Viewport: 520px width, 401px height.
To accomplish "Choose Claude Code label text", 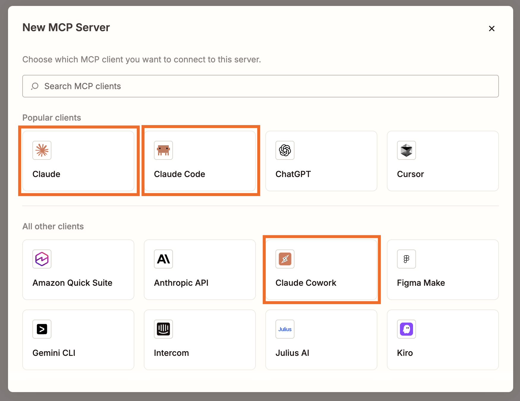I will (x=179, y=174).
